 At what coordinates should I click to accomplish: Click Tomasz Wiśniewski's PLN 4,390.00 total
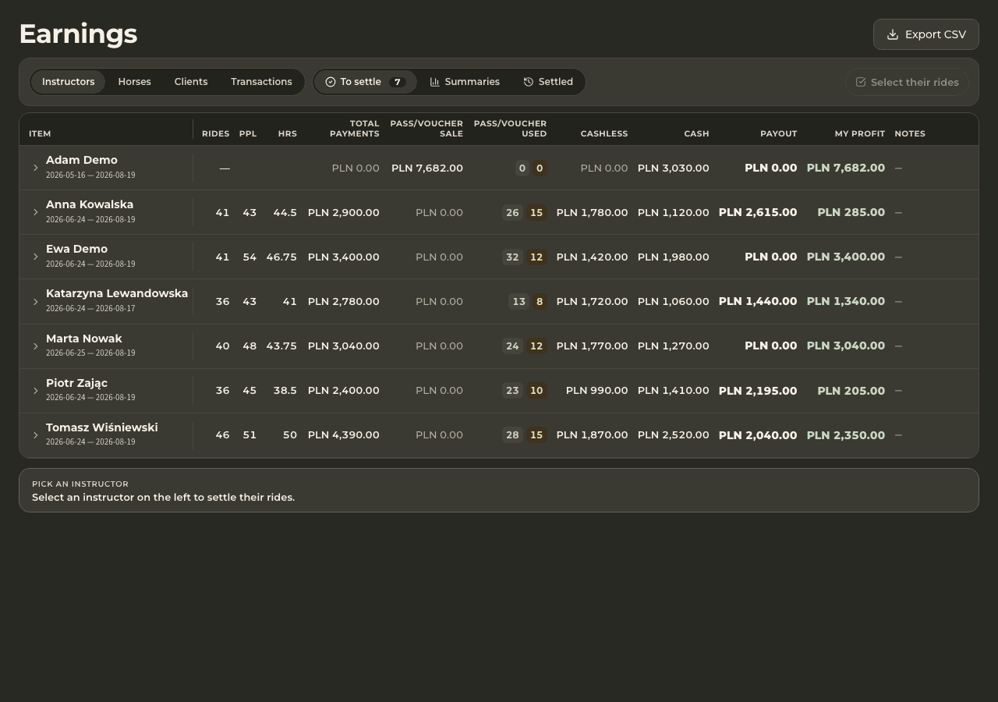[x=344, y=434]
